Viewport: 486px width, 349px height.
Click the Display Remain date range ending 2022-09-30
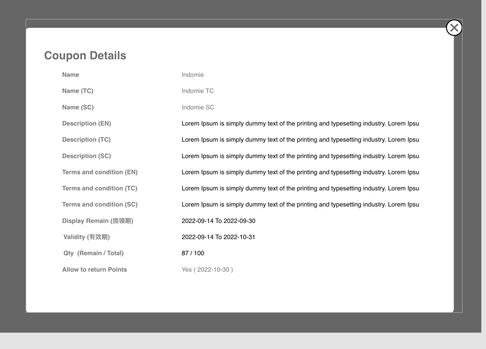pos(218,221)
